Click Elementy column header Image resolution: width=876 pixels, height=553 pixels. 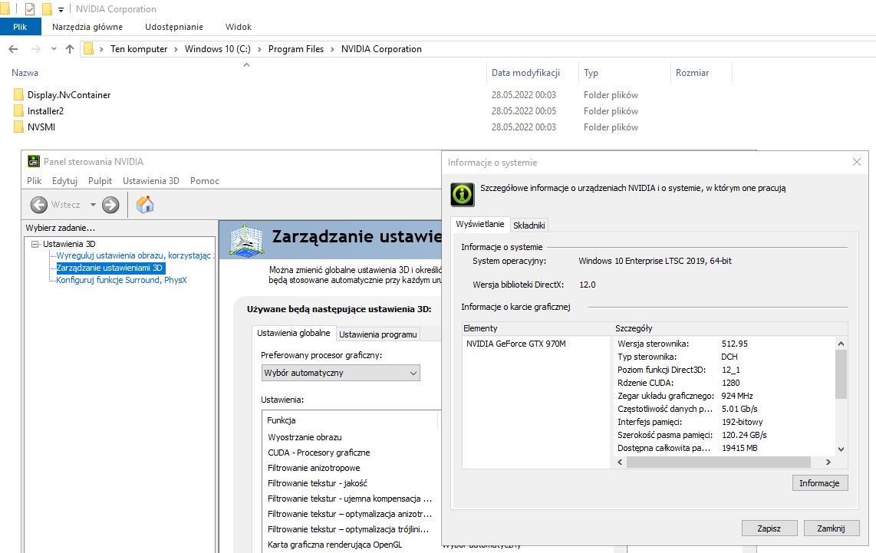tap(536, 328)
